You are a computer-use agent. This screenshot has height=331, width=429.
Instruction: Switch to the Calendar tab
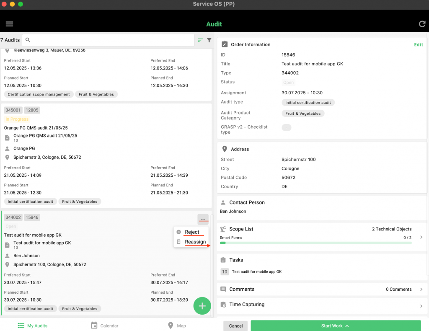coord(105,326)
